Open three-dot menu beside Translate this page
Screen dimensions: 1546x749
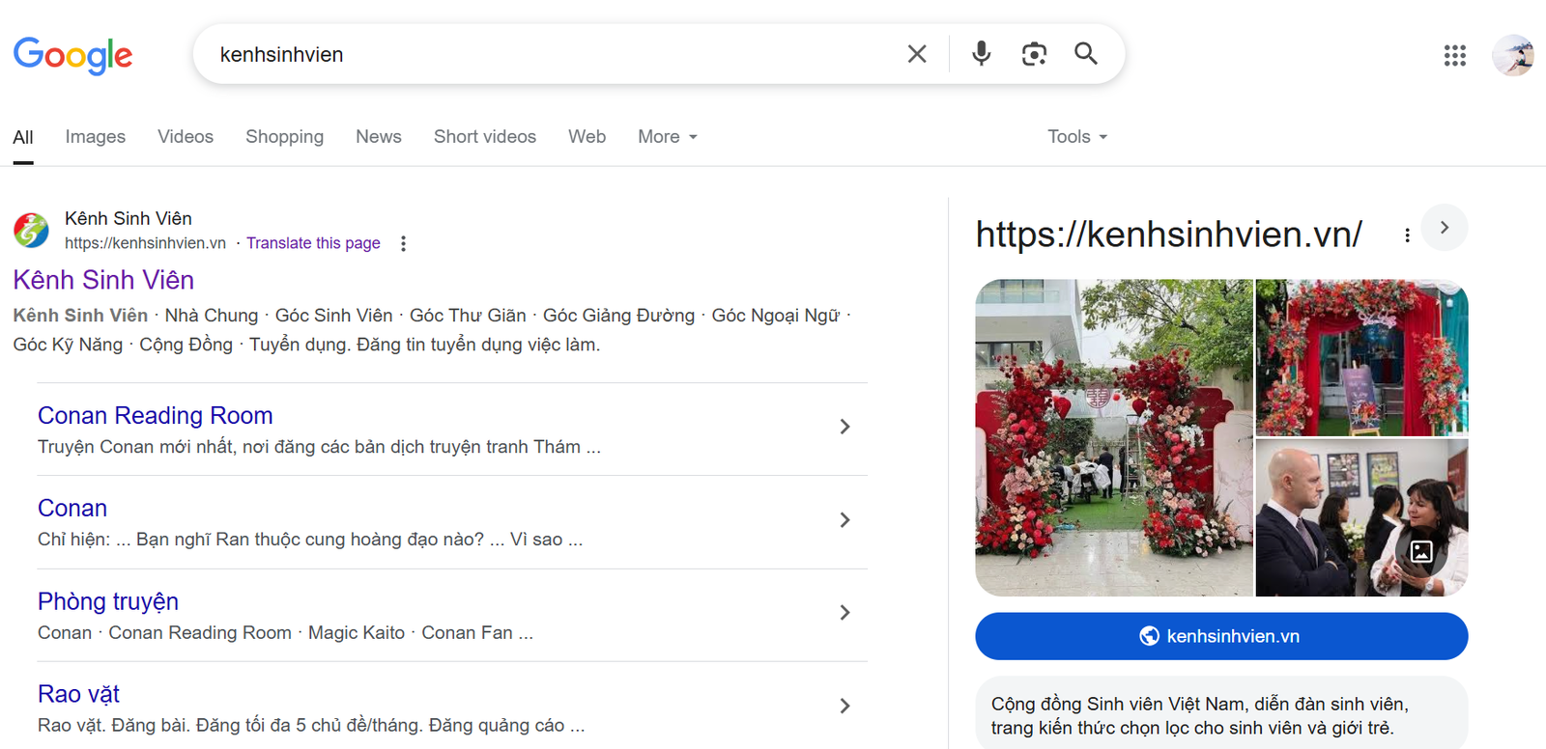[x=403, y=243]
